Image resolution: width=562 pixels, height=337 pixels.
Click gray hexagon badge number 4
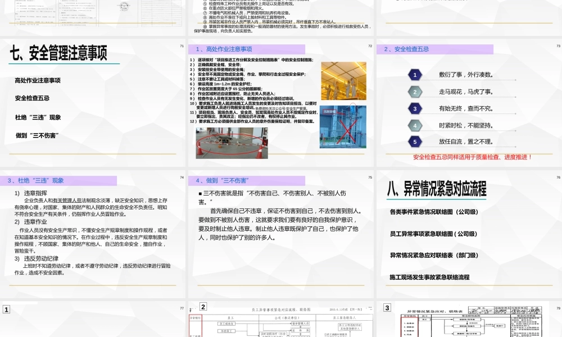point(415,125)
